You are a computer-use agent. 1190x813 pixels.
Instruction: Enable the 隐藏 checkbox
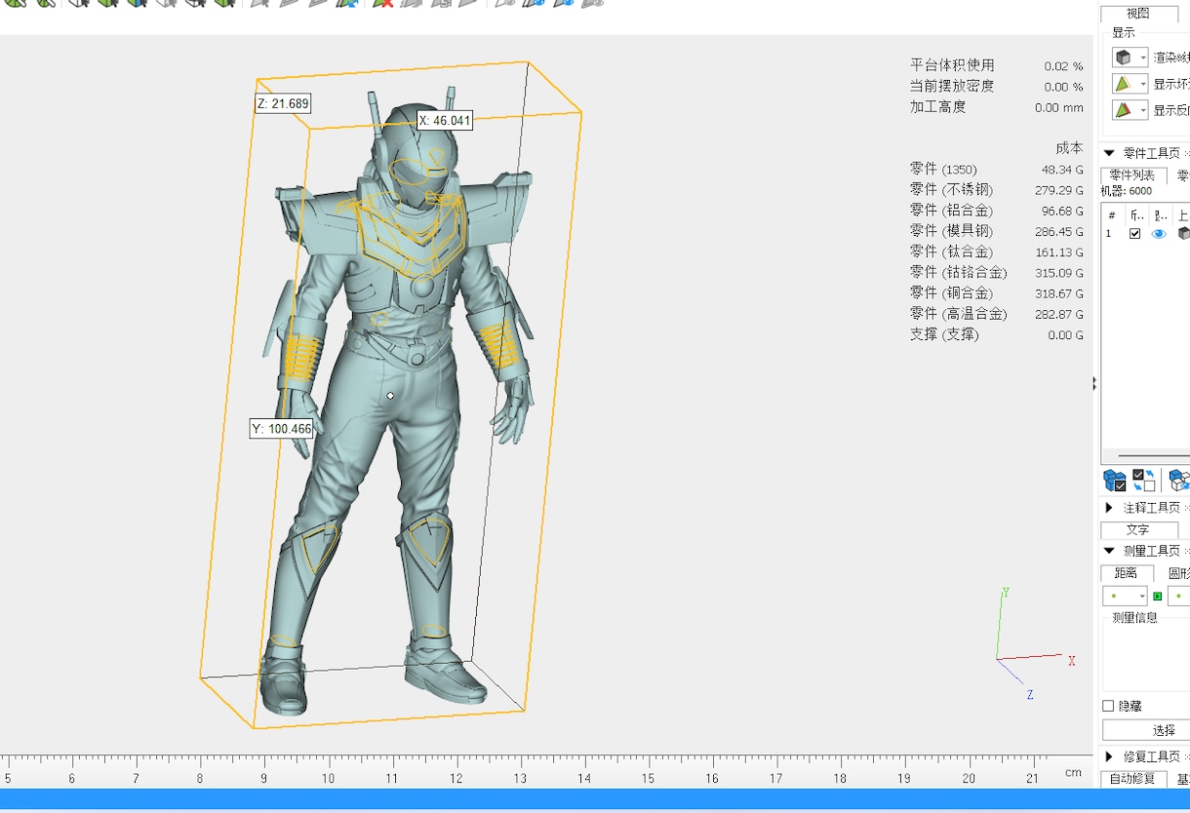coord(1108,706)
